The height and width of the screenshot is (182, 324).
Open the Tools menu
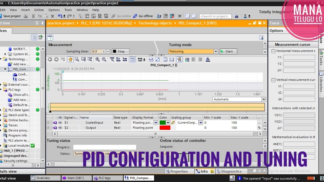[68, 10]
